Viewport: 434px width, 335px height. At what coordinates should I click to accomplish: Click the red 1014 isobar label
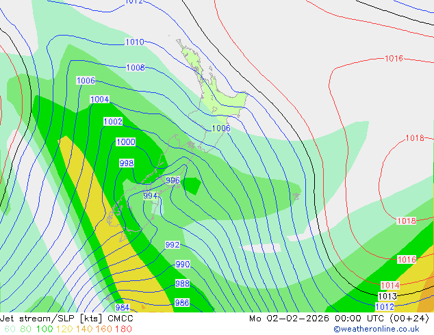[390, 286]
